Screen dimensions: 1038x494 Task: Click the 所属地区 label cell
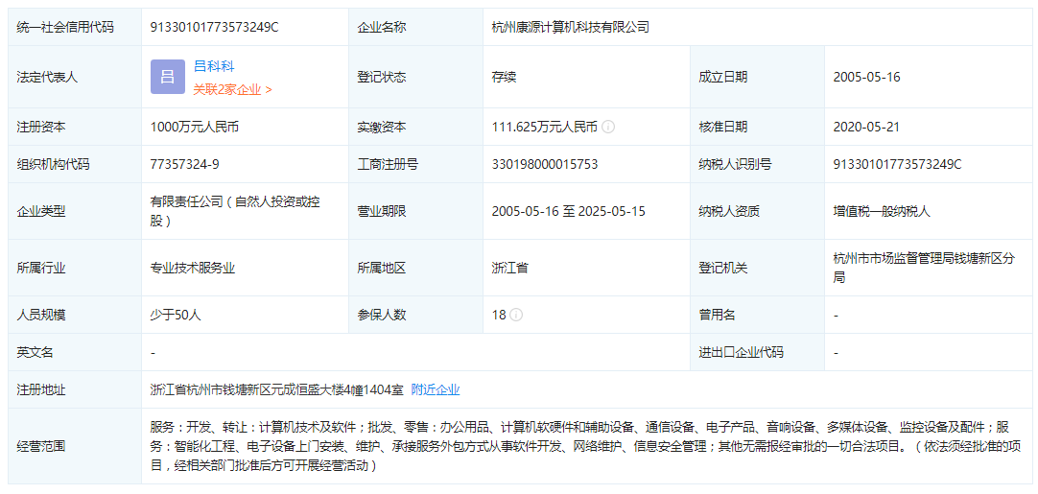415,269
